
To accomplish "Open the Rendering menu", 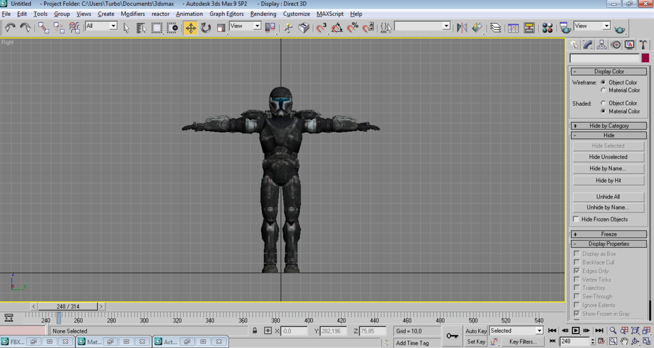I will tap(263, 14).
